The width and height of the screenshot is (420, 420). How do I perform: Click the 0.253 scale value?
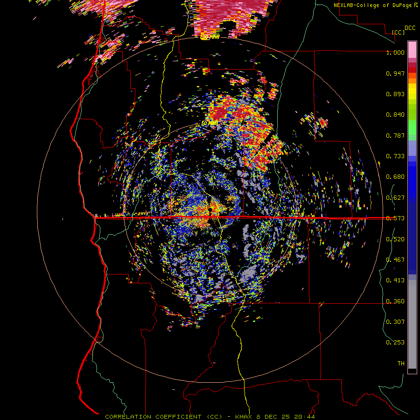[395, 343]
